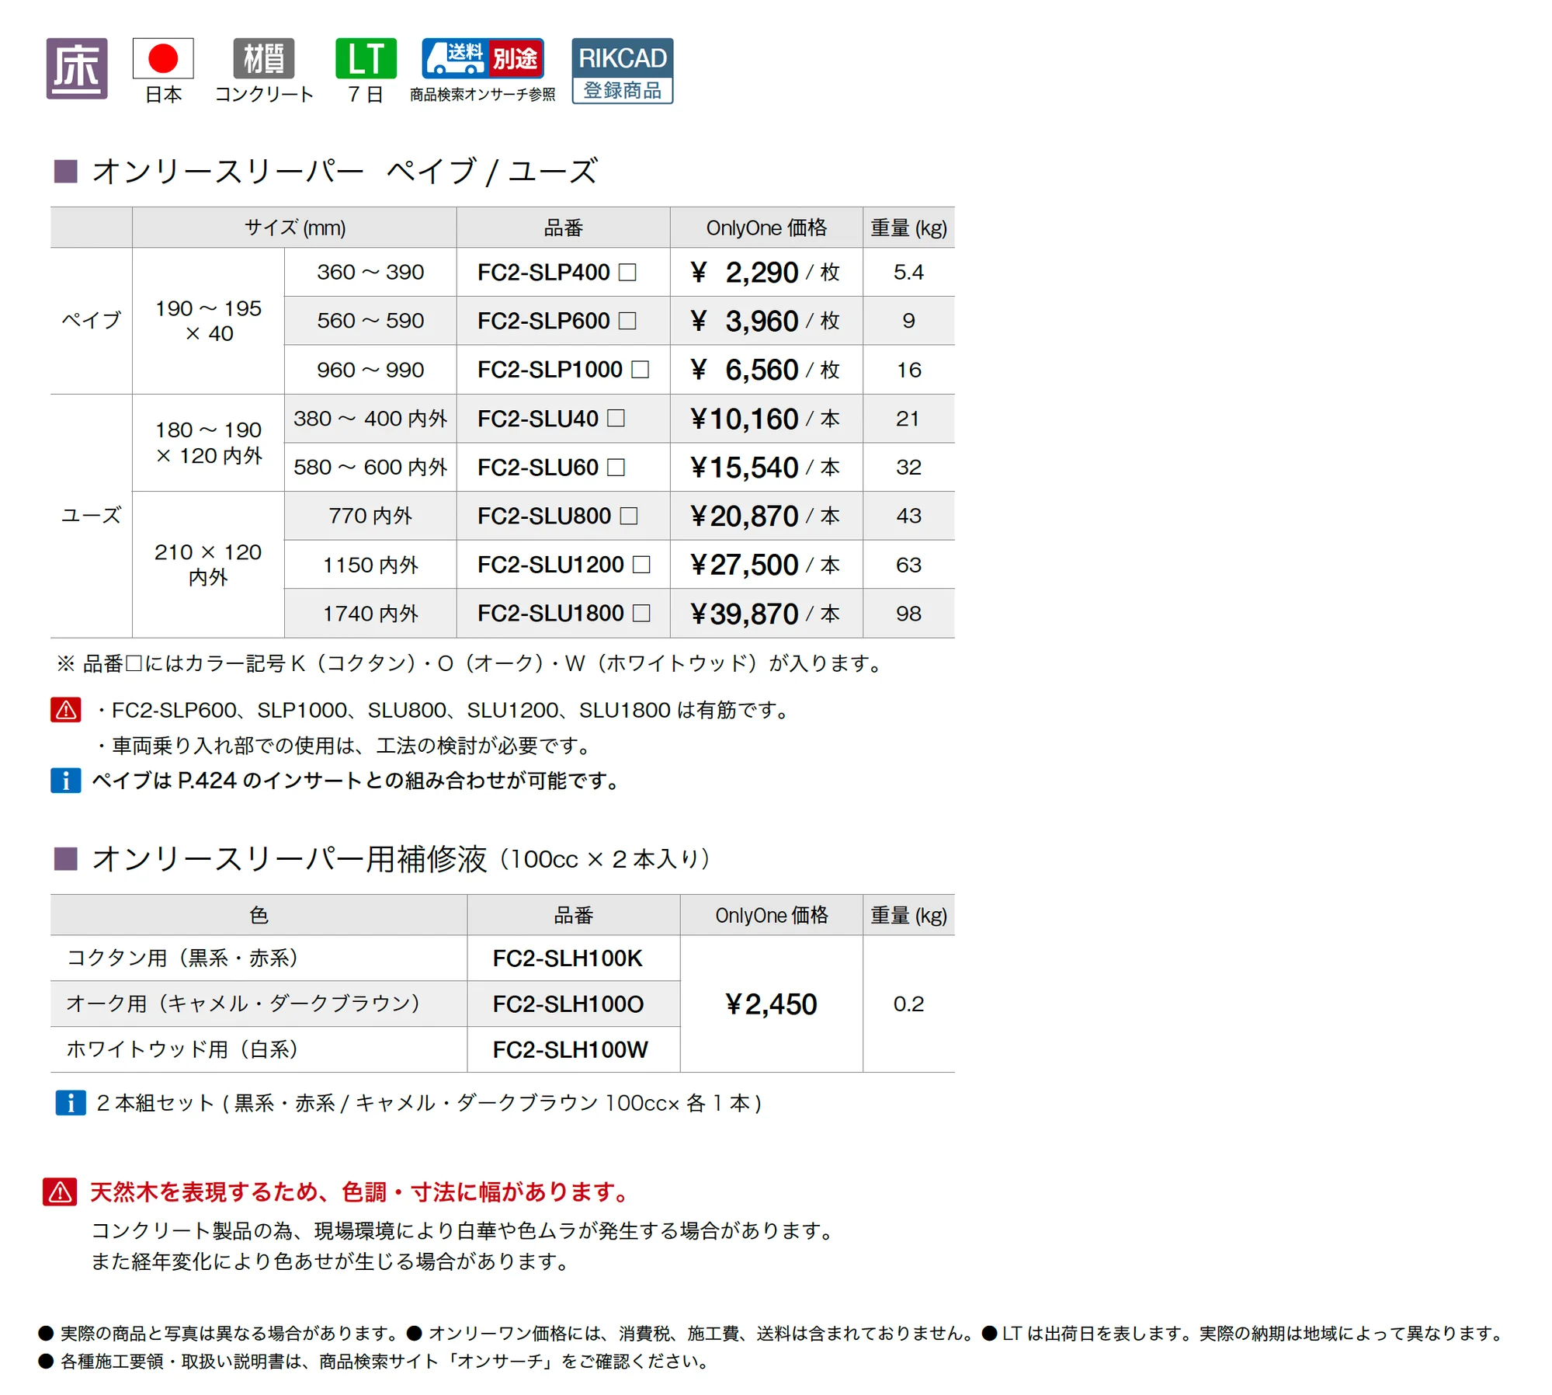
Task: Click the 色 column header in repair table
Action: 259,915
